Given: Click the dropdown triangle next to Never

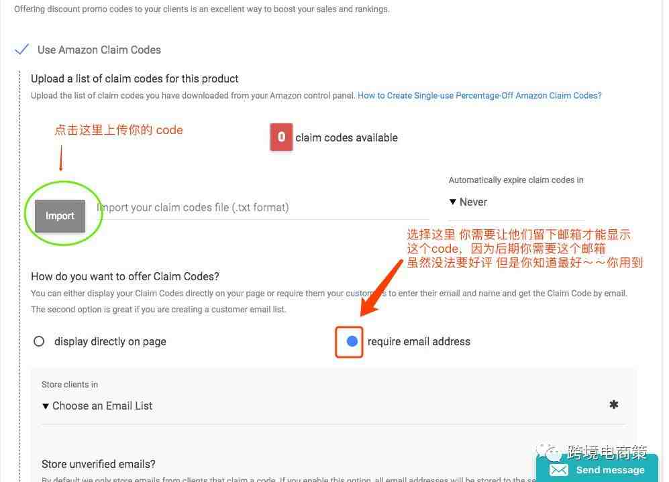Looking at the screenshot, I should (x=453, y=202).
